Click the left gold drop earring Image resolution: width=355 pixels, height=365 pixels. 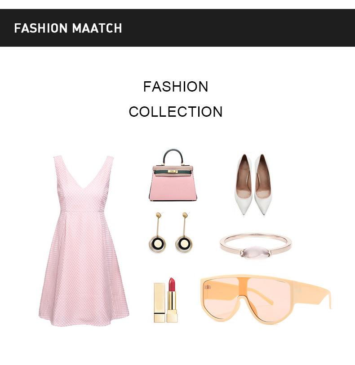tap(158, 233)
